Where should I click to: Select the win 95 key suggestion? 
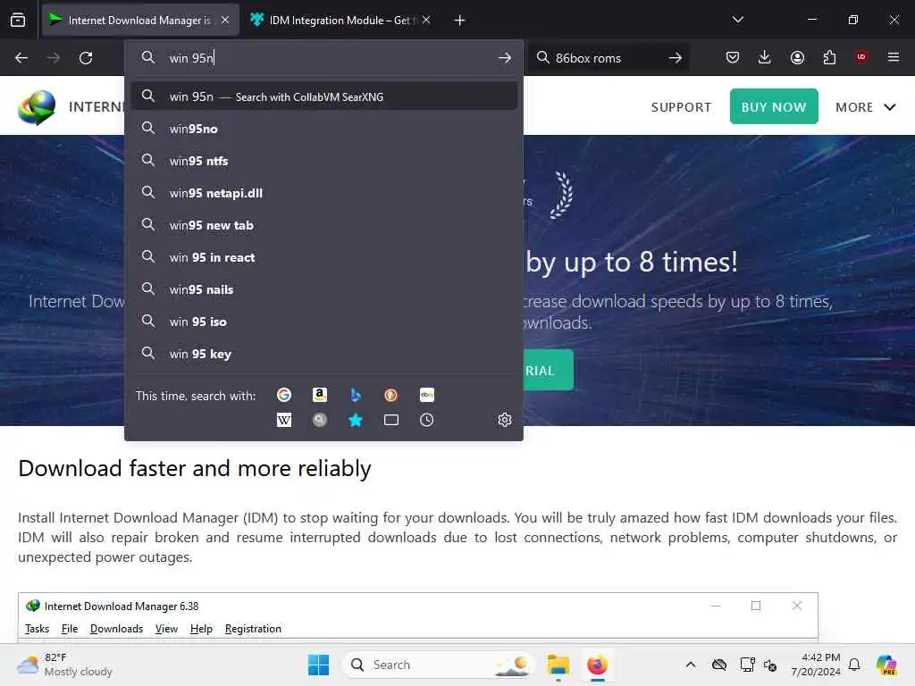pos(323,354)
